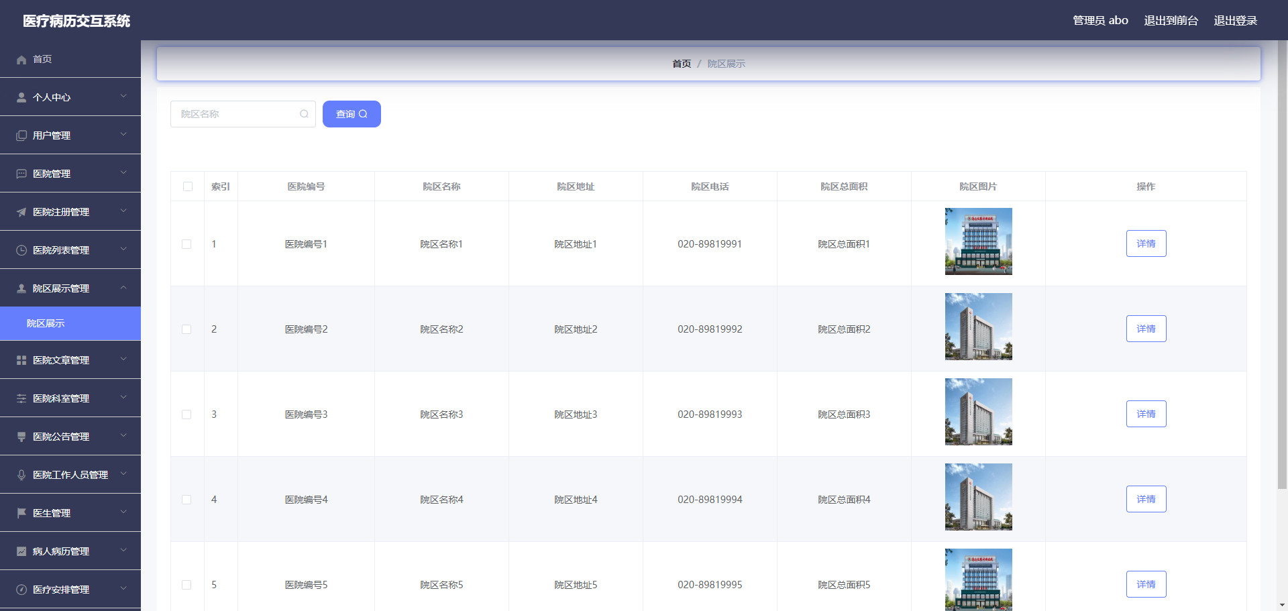Click the grid icon for 医院文章管理
This screenshot has width=1288, height=611.
[21, 360]
